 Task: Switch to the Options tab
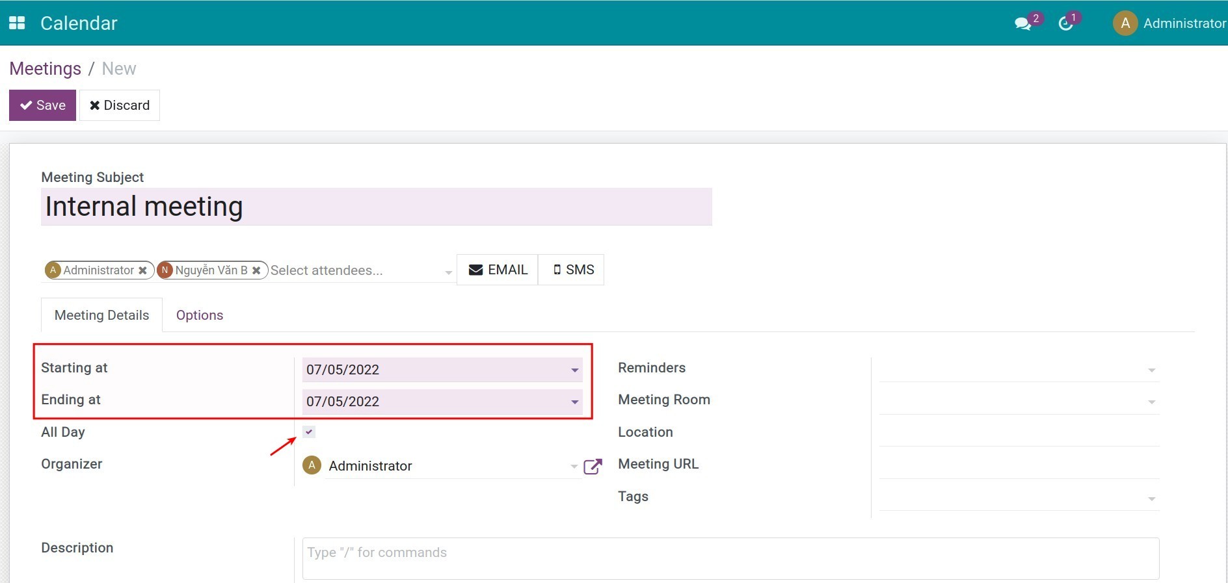(x=200, y=315)
